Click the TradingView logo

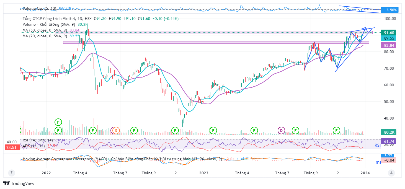19,183
